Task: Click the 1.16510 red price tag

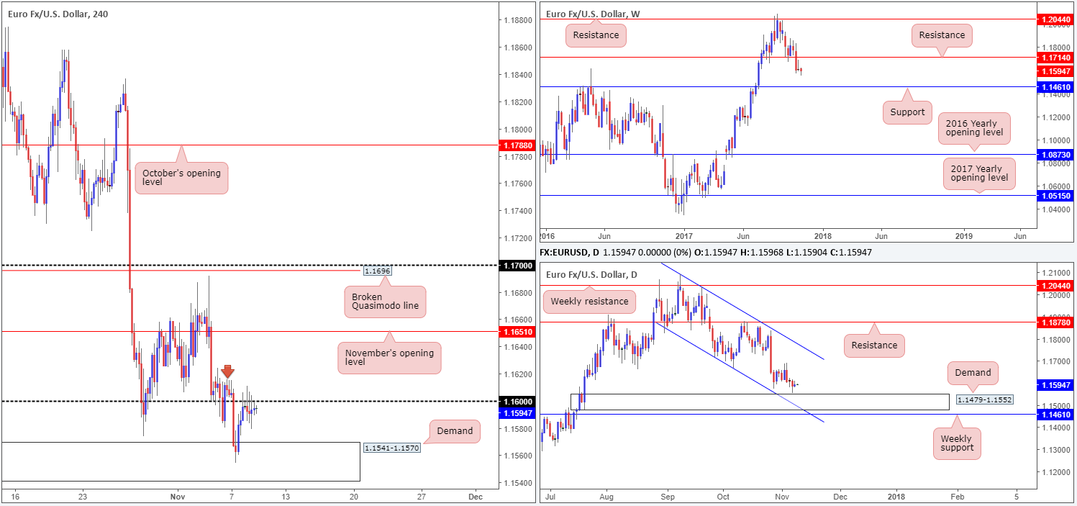Action: click(516, 332)
